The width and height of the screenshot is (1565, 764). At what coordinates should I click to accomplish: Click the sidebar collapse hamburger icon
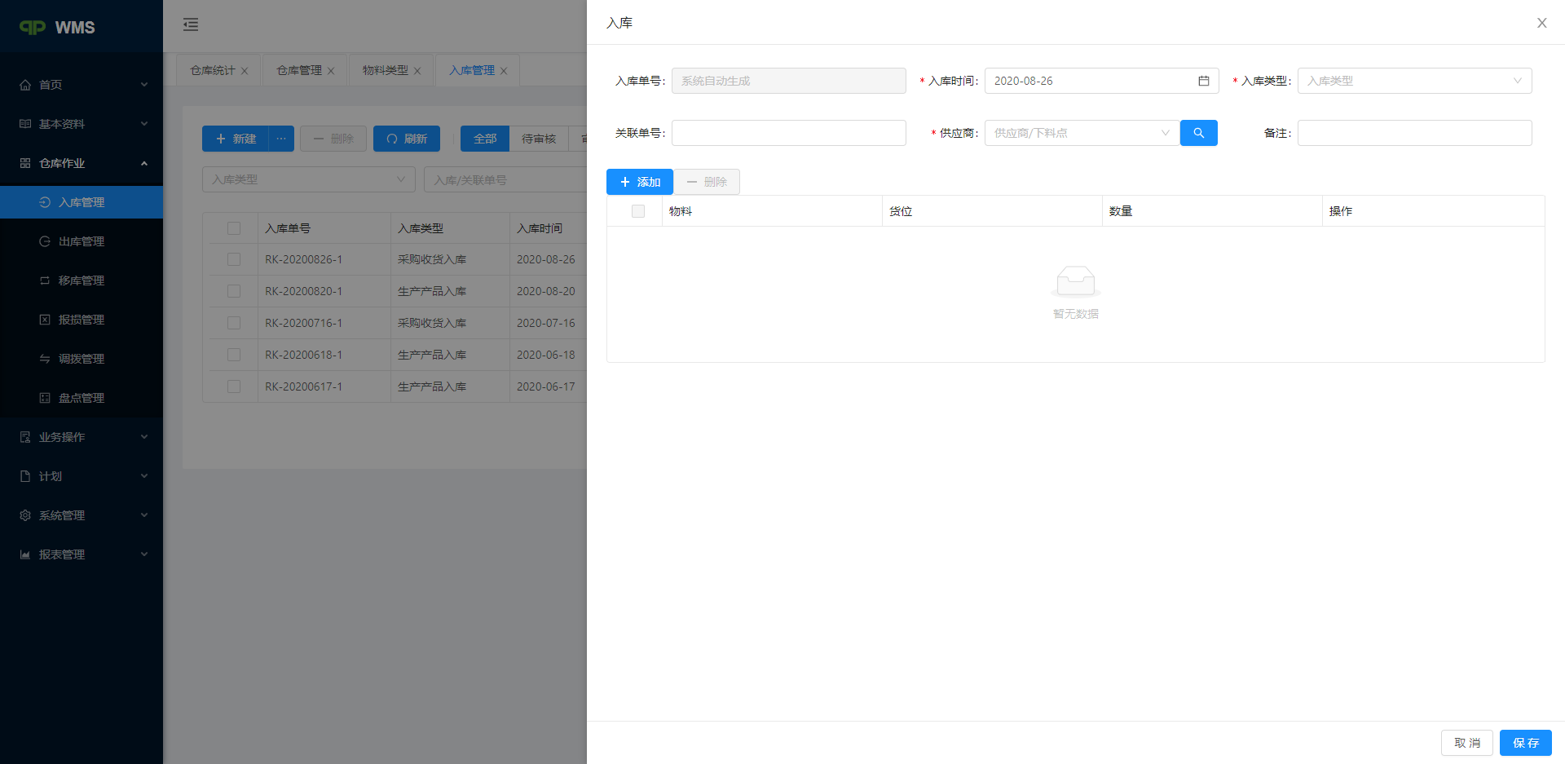pos(191,24)
